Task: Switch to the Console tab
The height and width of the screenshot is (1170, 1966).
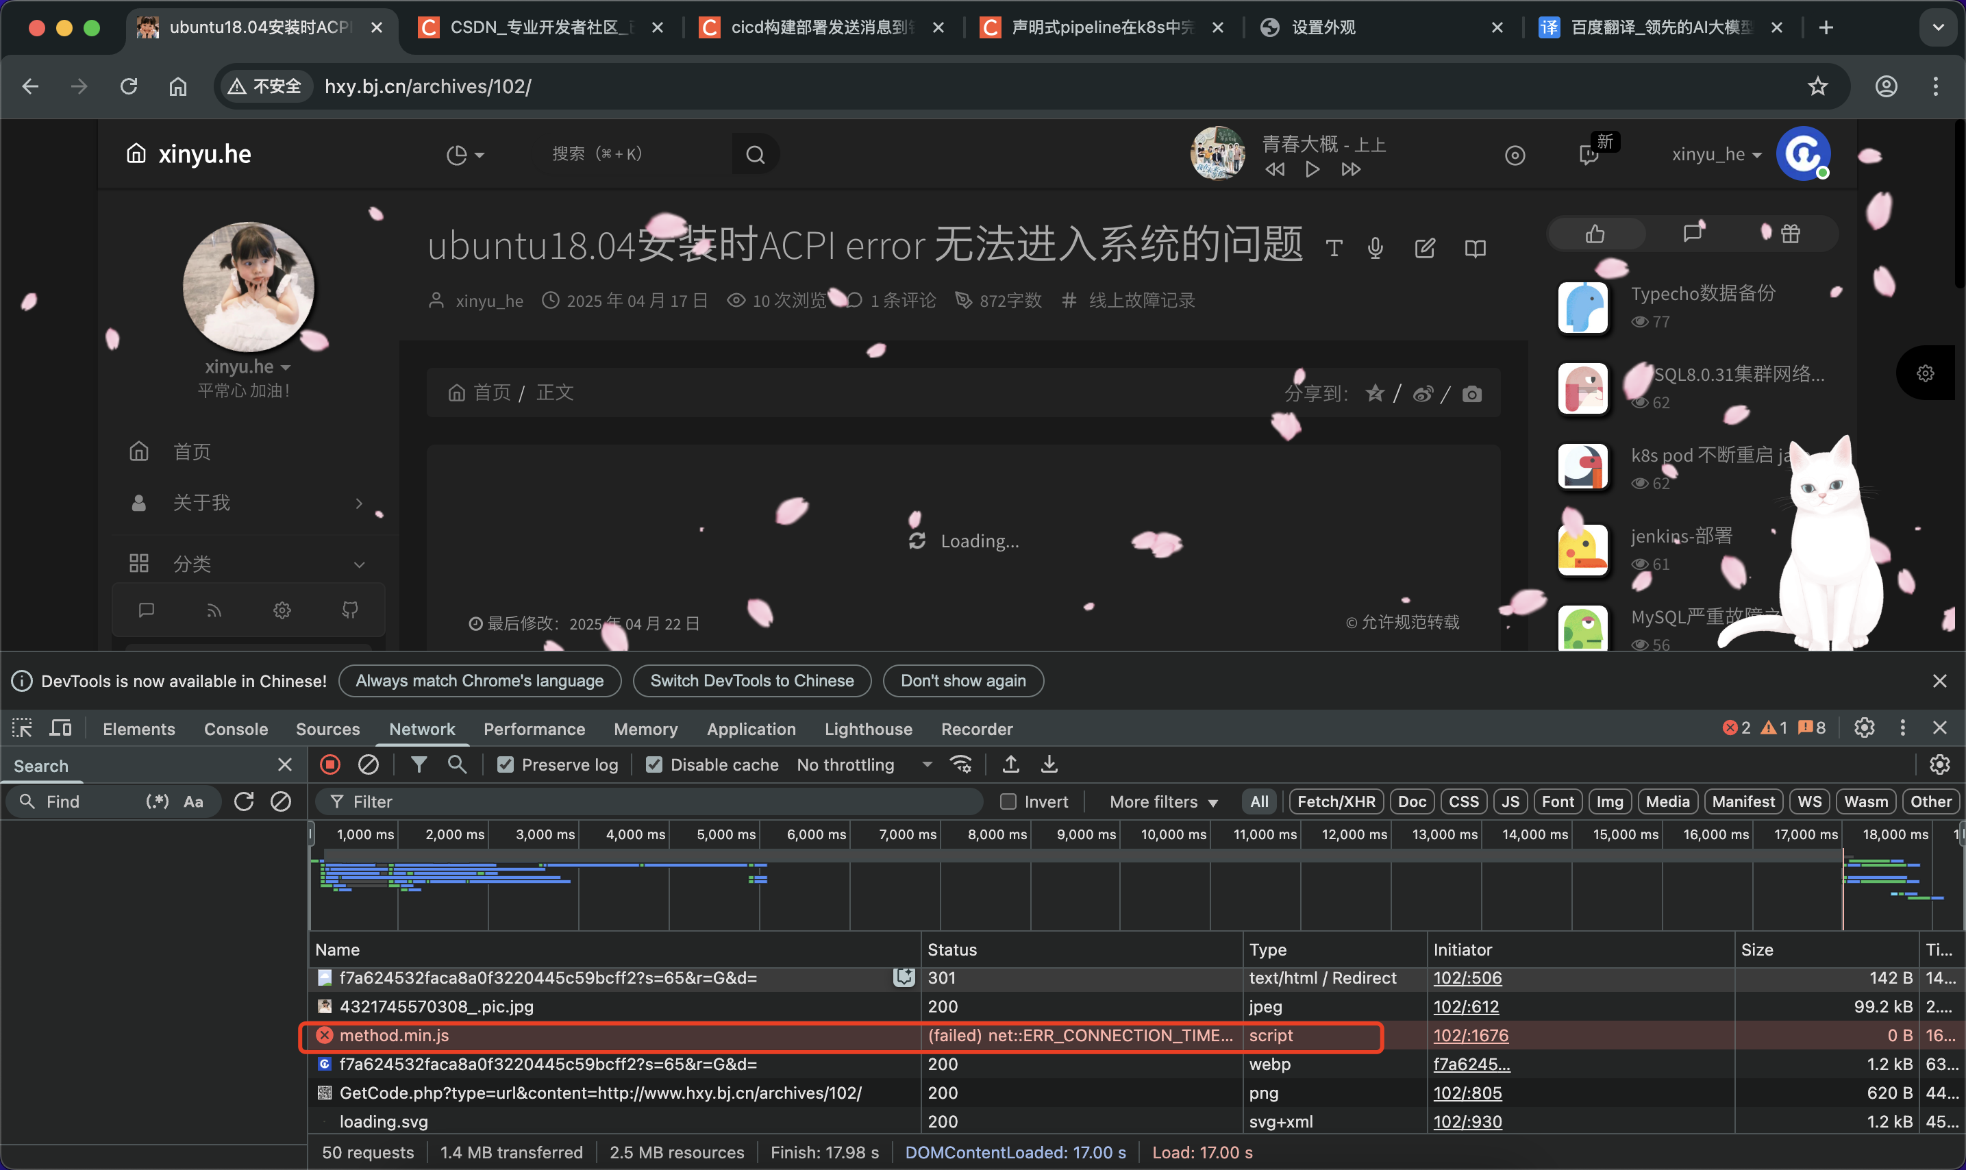Action: click(236, 728)
